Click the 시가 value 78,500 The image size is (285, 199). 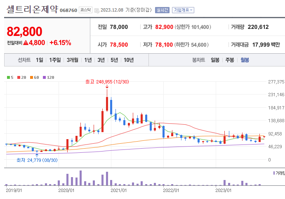119,45
